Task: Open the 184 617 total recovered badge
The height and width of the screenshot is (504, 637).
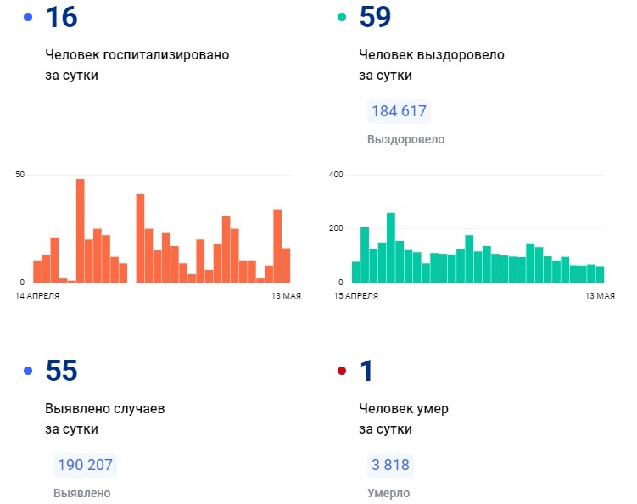Action: (x=399, y=111)
